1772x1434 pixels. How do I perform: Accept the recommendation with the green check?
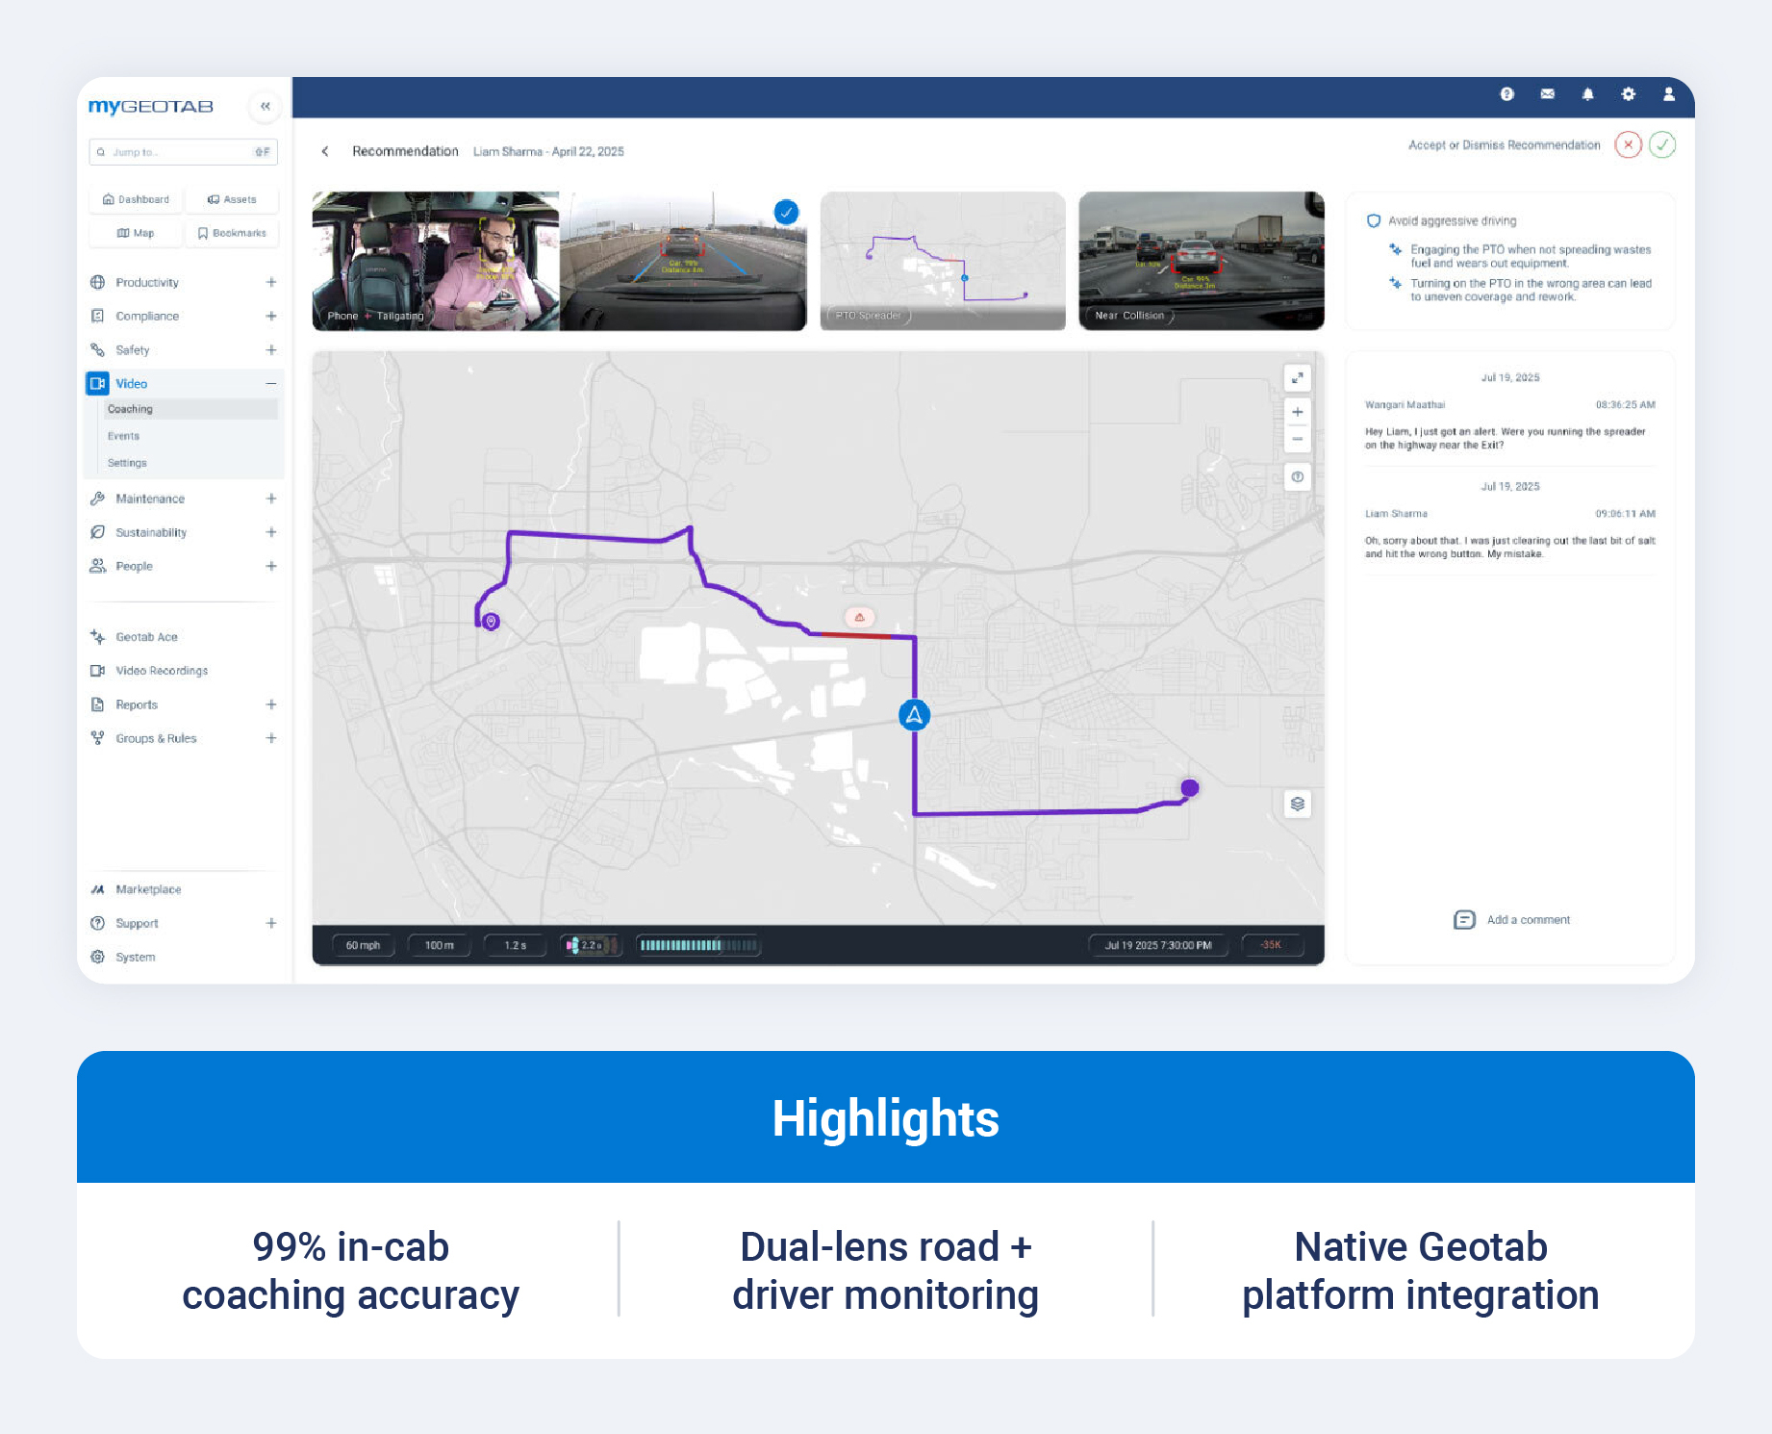point(1662,144)
